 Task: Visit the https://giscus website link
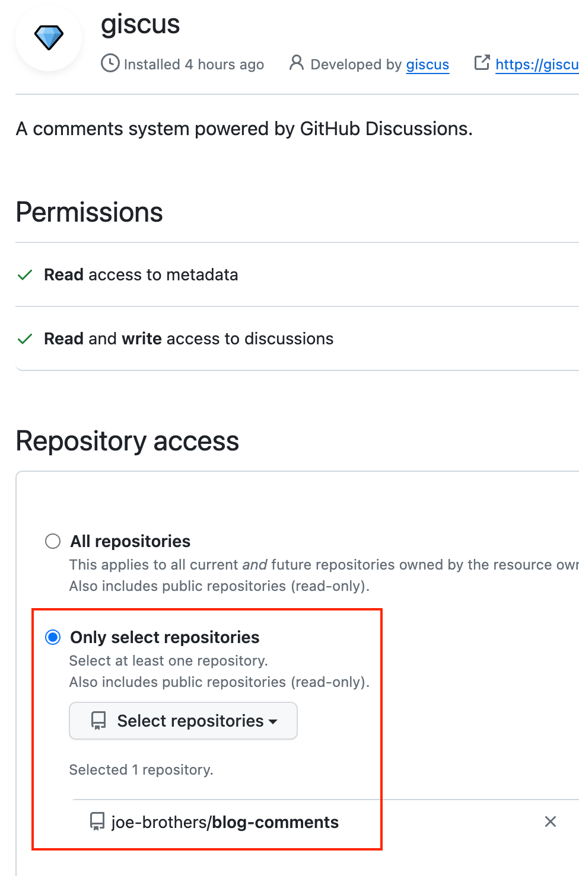536,64
